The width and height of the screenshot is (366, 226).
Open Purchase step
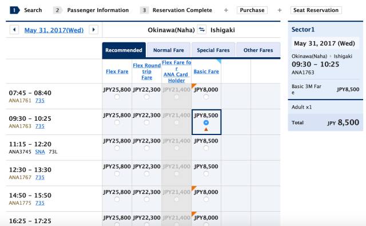pyautogui.click(x=252, y=10)
